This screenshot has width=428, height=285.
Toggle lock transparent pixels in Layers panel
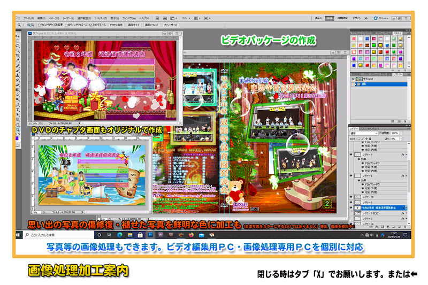(x=358, y=139)
